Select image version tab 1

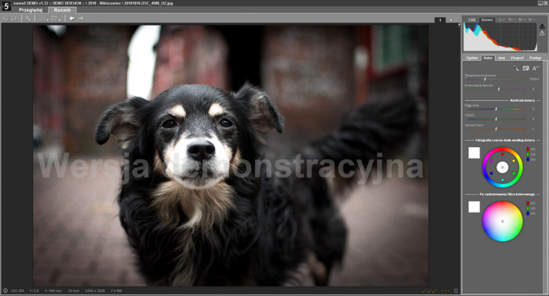440,20
